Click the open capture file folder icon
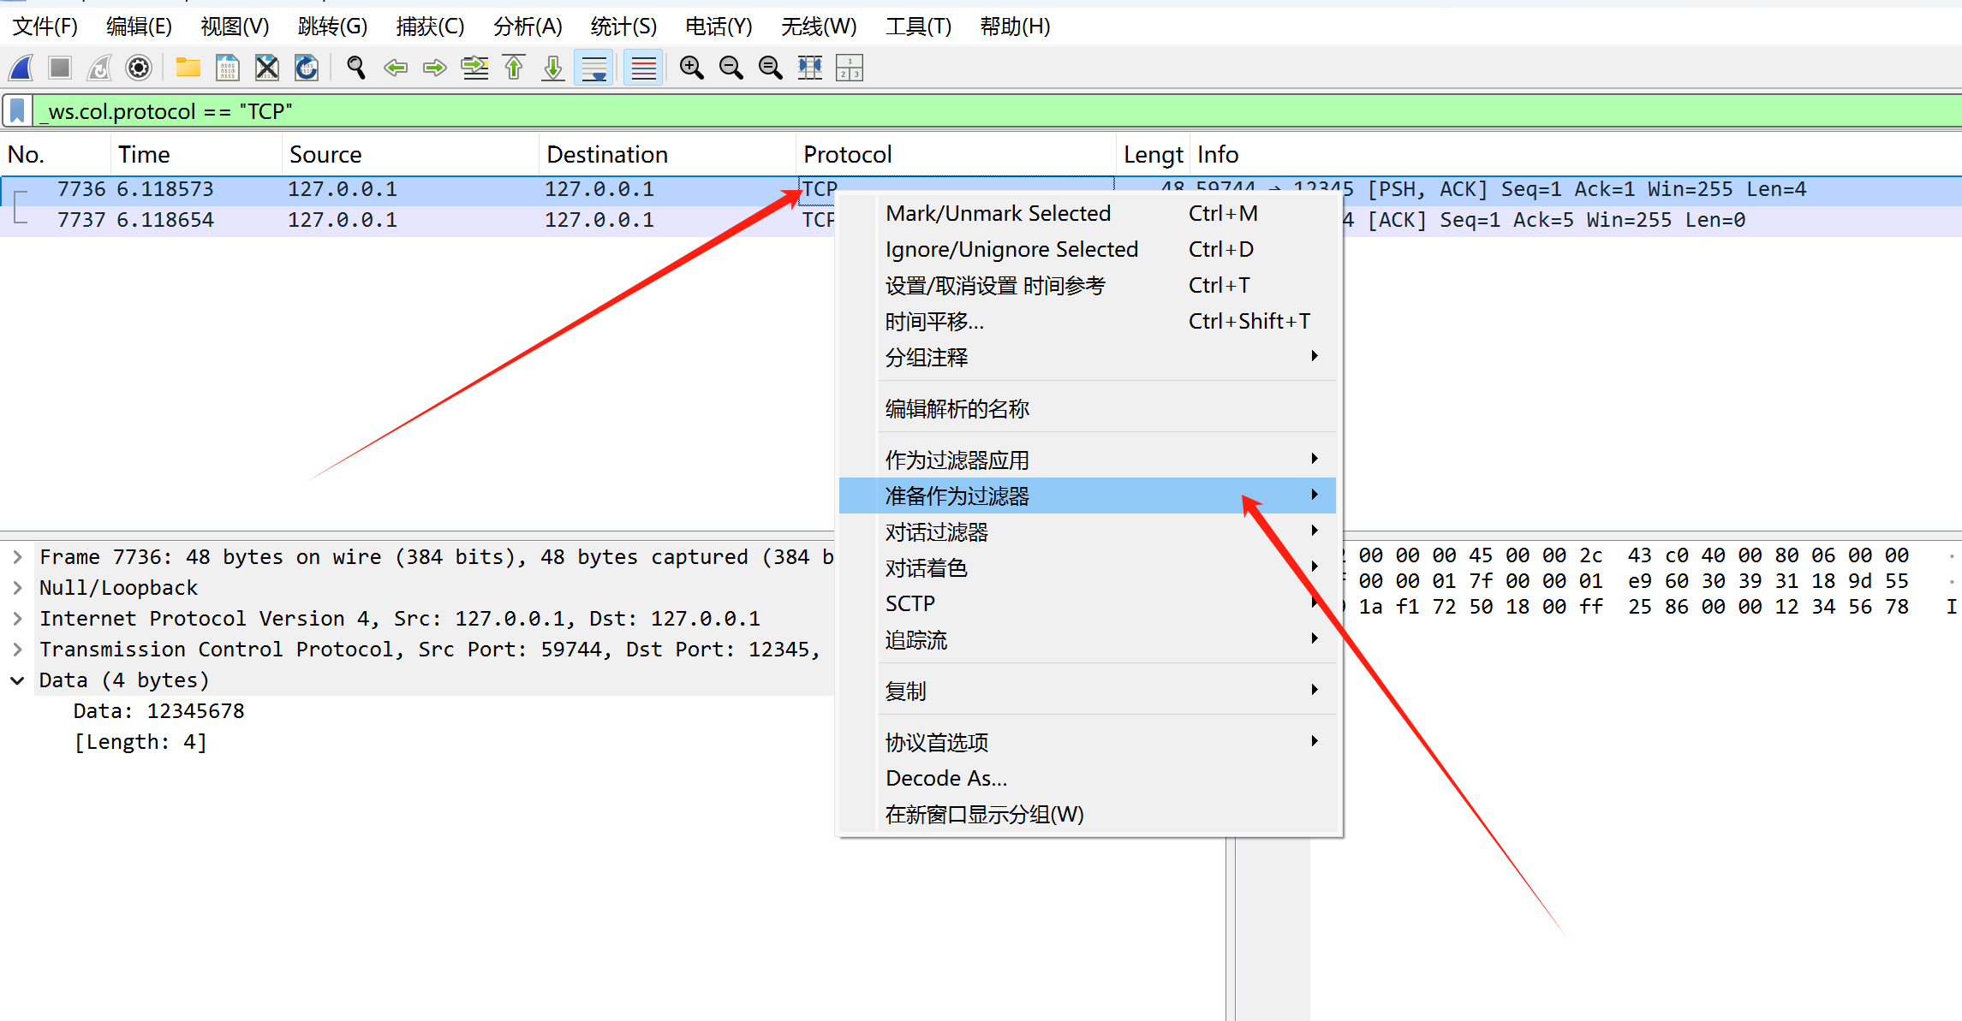1962x1021 pixels. coord(188,68)
